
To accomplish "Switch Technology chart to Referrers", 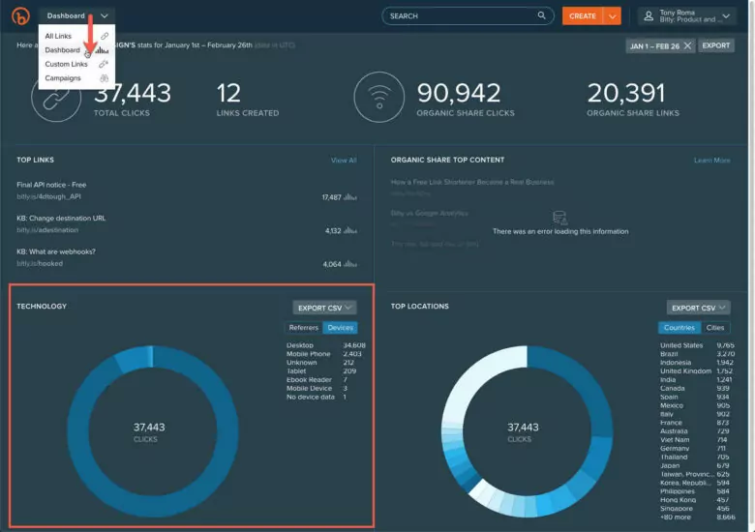I will tap(304, 328).
